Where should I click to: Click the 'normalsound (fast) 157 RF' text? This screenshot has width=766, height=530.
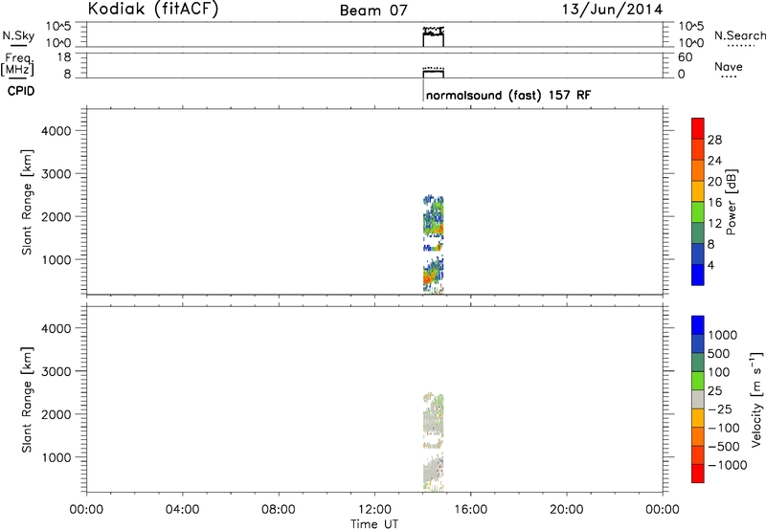click(x=508, y=95)
